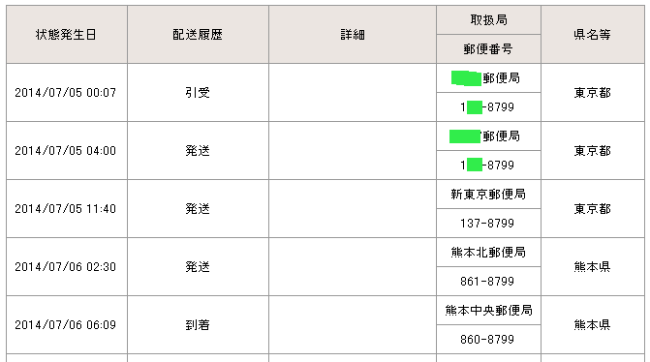
Task: Click the 取扱局 header cell
Action: pyautogui.click(x=489, y=20)
